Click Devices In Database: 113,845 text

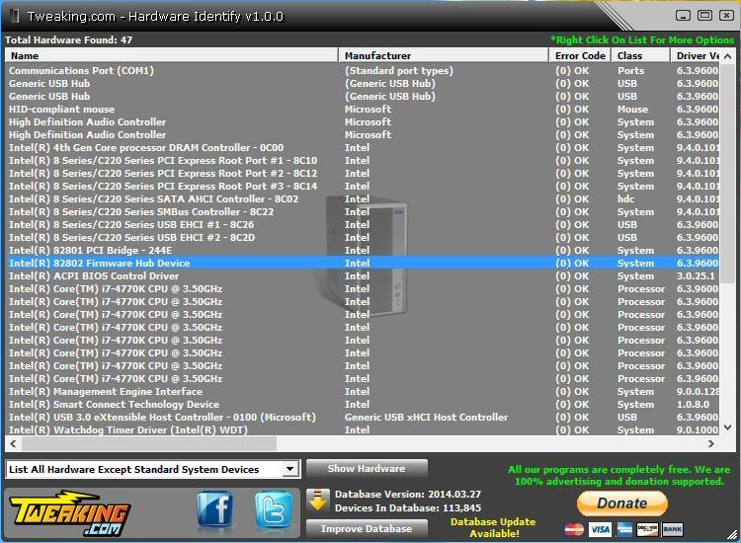coord(408,508)
